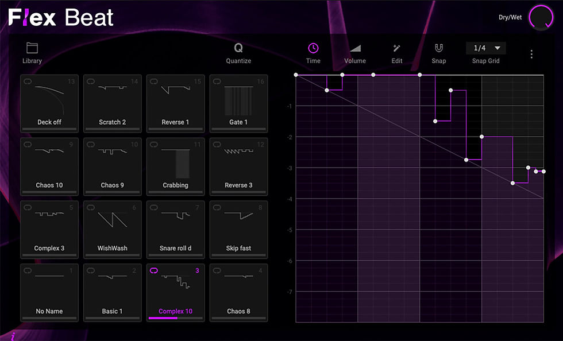Toggle loop icon on Scratch 2 pad
This screenshot has width=563, height=341.
click(91, 82)
